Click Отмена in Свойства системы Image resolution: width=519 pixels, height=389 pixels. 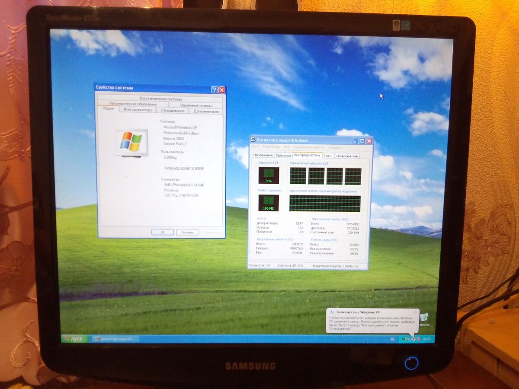[x=187, y=232]
